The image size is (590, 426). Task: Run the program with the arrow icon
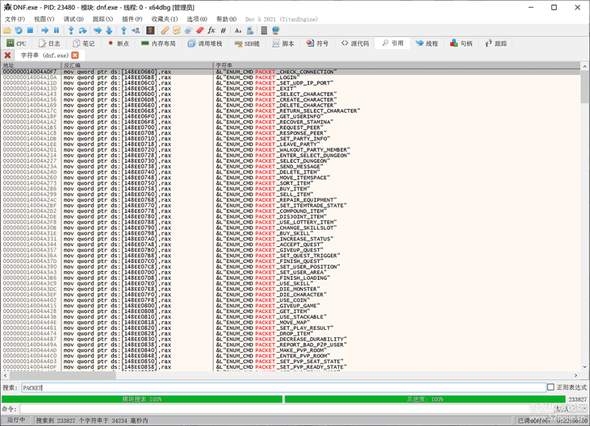[45, 31]
